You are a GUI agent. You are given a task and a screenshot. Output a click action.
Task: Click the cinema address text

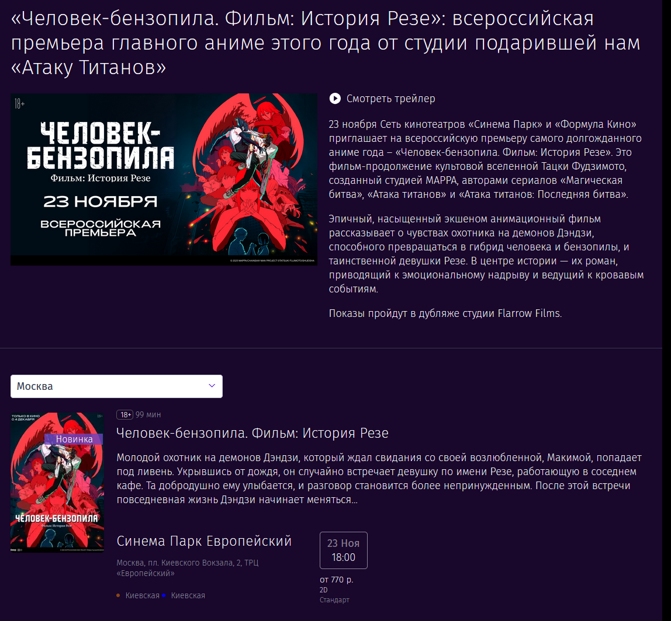188,568
